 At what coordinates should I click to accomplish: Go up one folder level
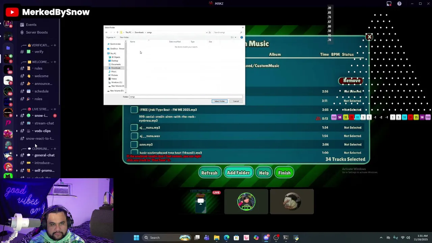coord(117,32)
